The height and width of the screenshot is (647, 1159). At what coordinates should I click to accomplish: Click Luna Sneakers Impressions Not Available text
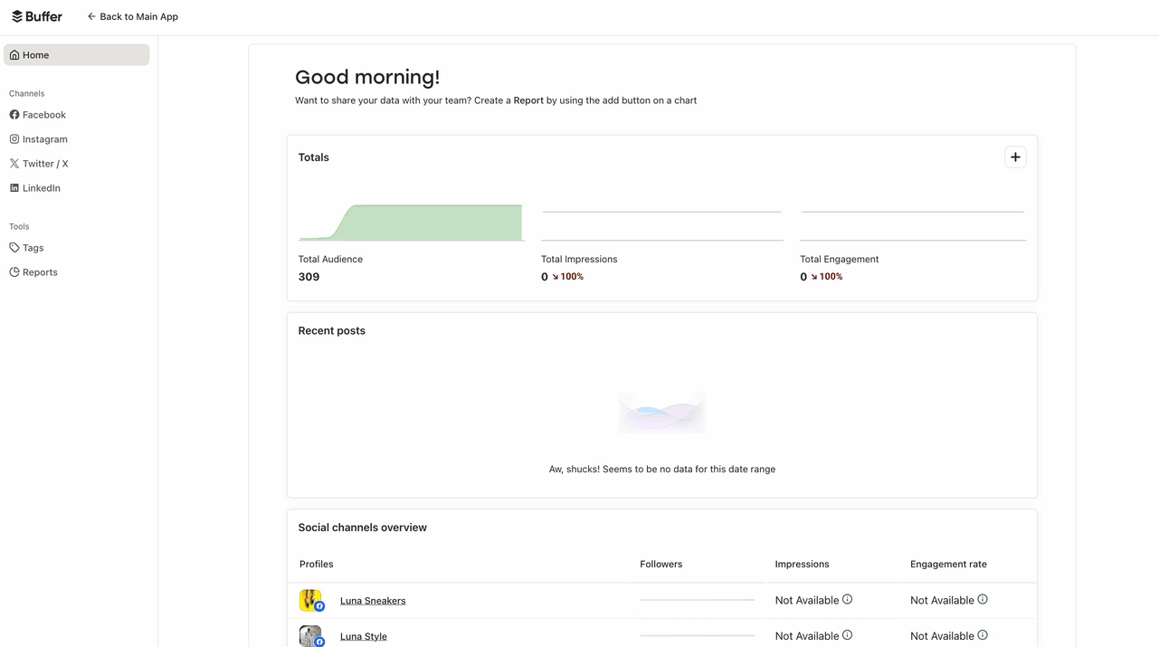807,601
